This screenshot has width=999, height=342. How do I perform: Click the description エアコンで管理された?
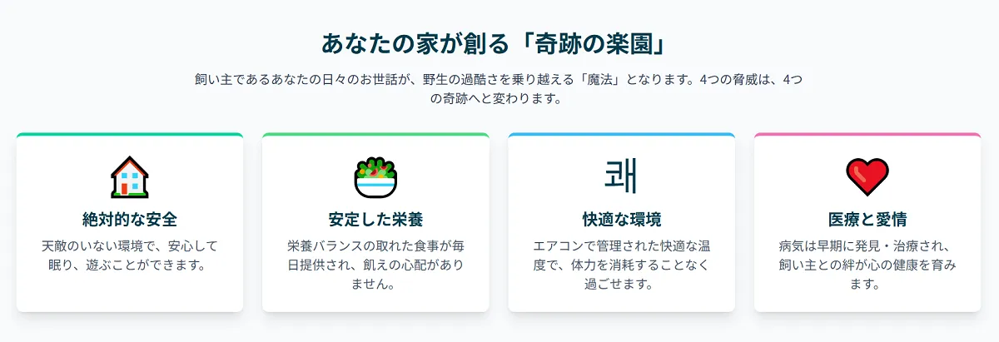click(621, 265)
